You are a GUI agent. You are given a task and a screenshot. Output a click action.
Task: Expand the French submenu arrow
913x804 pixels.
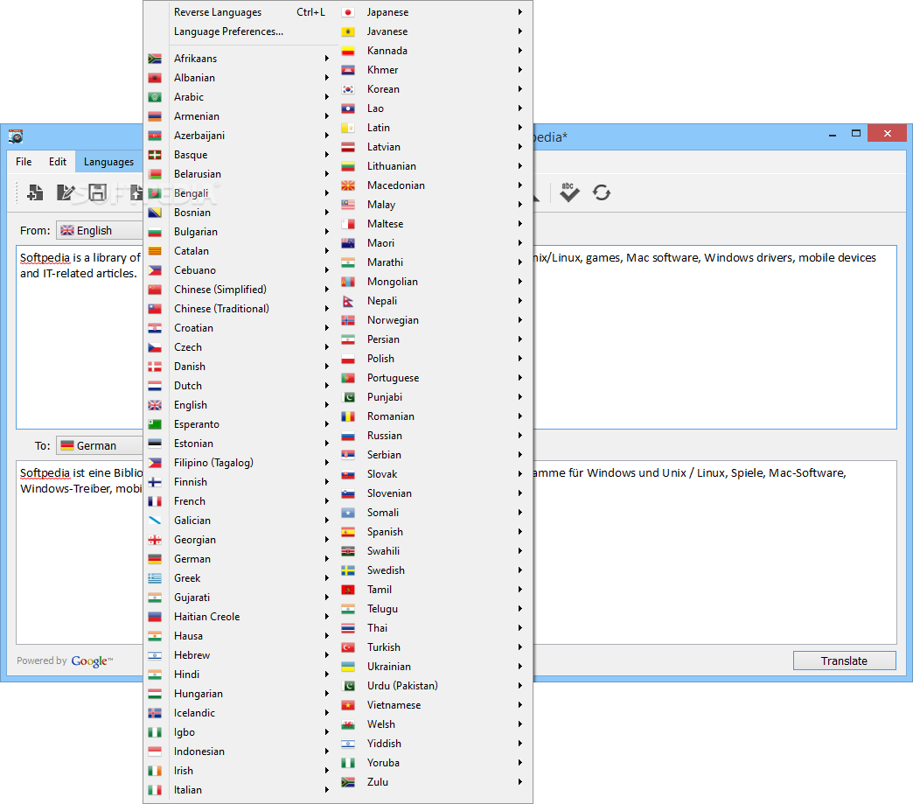coord(327,501)
